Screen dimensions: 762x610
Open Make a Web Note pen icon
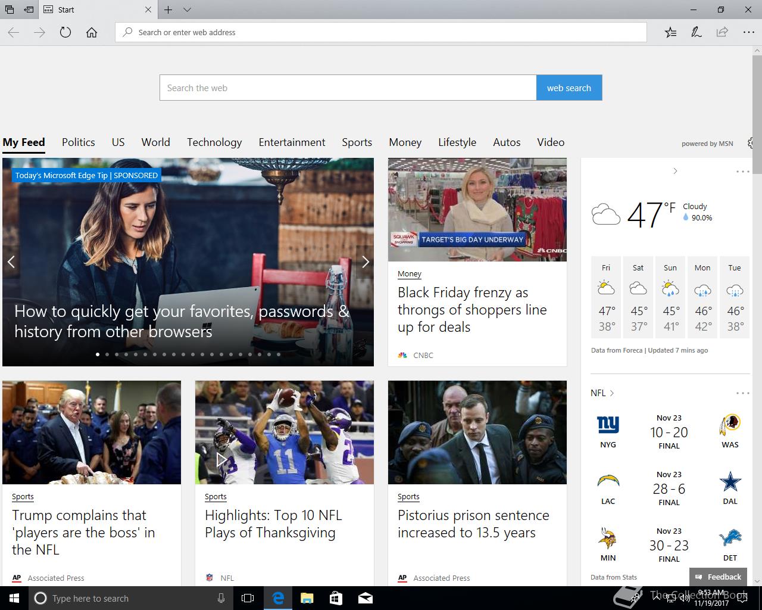pyautogui.click(x=696, y=32)
